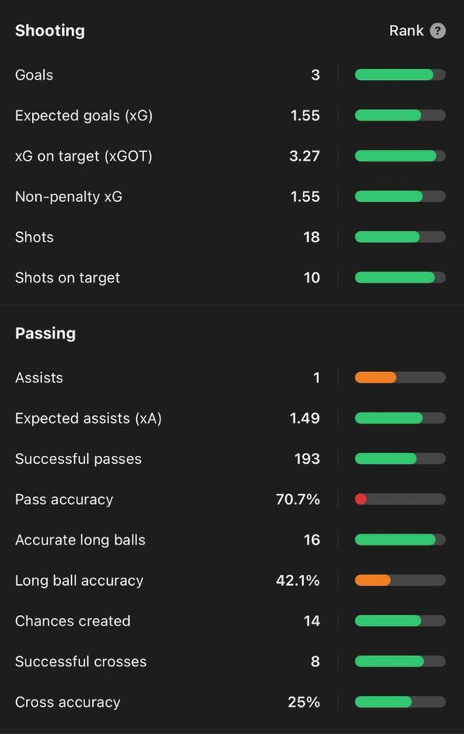The width and height of the screenshot is (464, 734).
Task: Click the Successful crosses rank bar
Action: tap(400, 661)
